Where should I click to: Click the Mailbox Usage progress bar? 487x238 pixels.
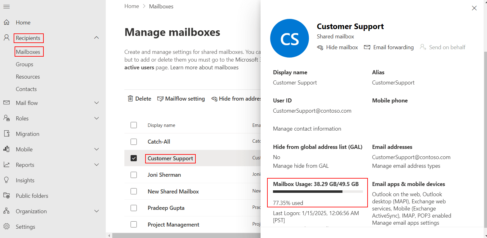(318, 192)
